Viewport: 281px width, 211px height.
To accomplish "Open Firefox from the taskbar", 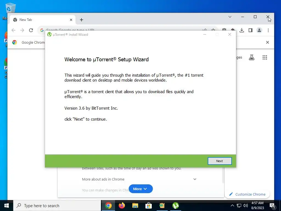I will pyautogui.click(x=122, y=206).
